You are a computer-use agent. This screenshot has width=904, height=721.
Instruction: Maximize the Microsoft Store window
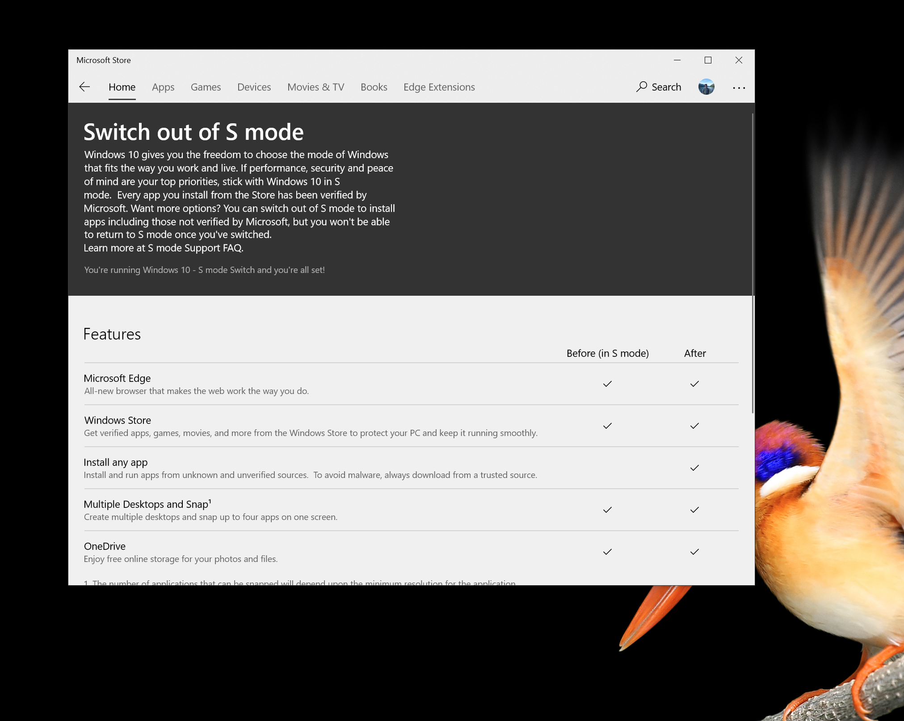(x=708, y=60)
